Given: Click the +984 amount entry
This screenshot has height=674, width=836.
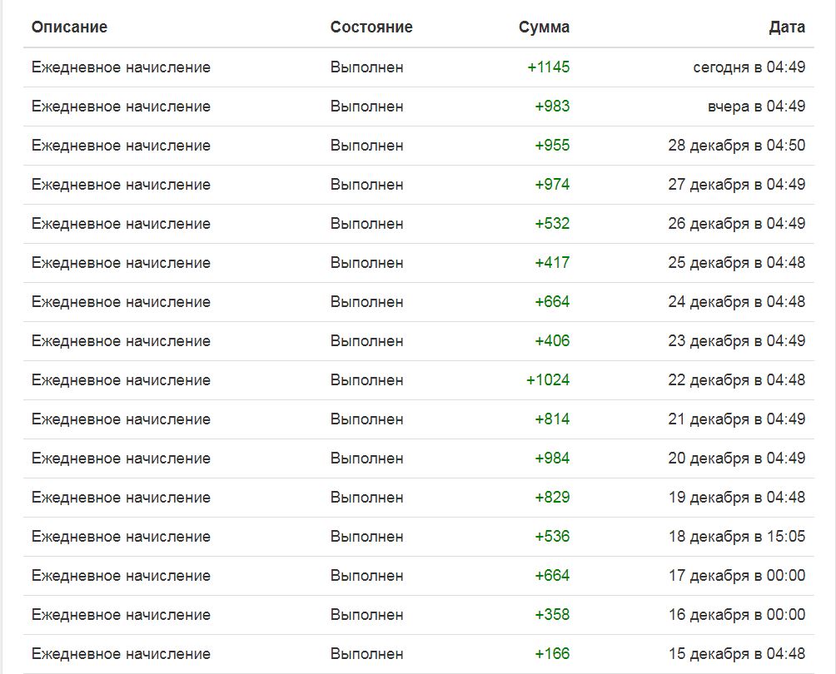Looking at the screenshot, I should coord(552,458).
